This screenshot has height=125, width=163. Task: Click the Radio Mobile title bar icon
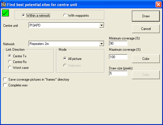[x=4, y=5]
